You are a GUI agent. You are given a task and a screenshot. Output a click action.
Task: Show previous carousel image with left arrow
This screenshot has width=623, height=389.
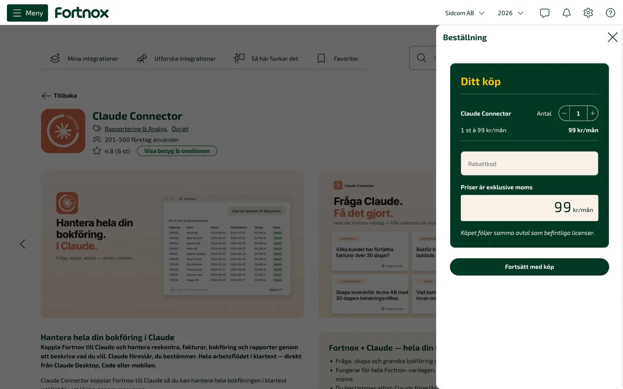[22, 244]
